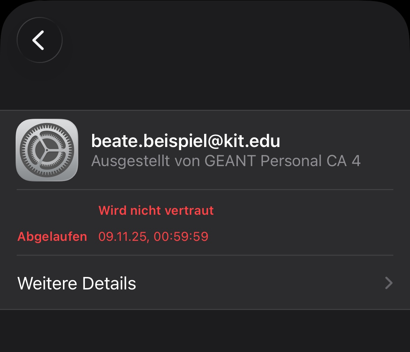Expand details via the right chevron arrow

tap(389, 283)
